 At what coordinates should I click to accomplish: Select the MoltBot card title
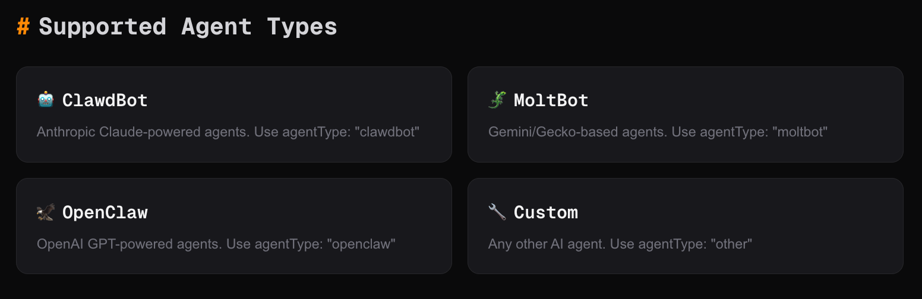pos(551,100)
